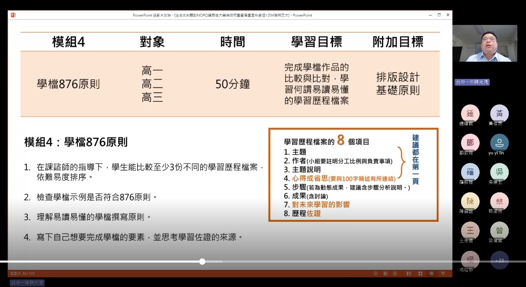Select the yu yi lin participant avatar
This screenshot has width=526, height=287.
point(499,142)
